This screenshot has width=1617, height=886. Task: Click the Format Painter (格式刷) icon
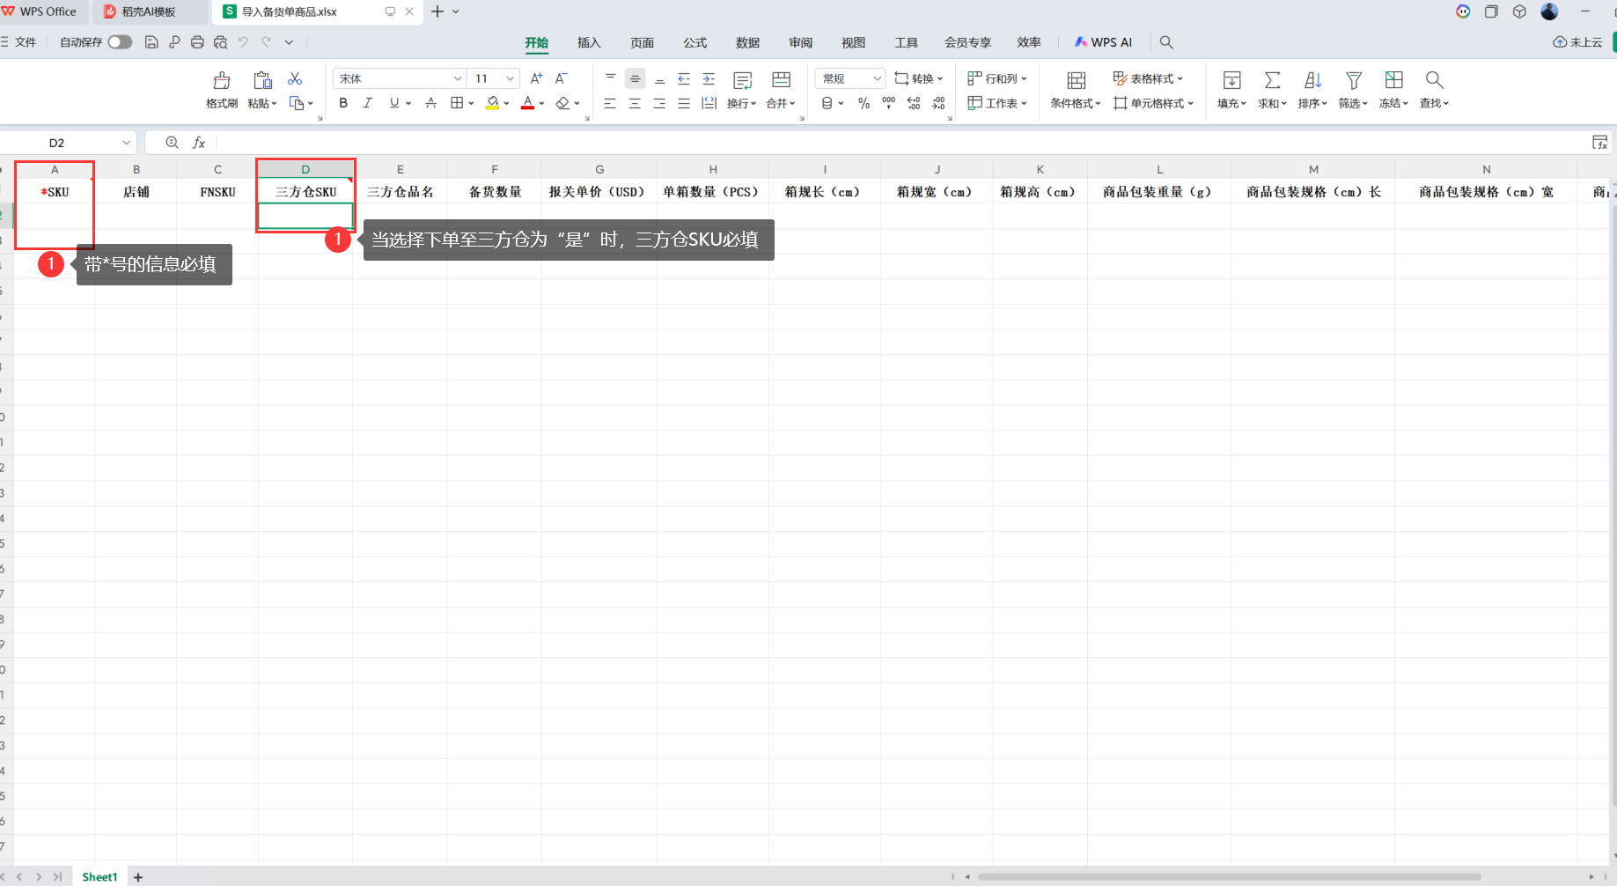click(222, 81)
